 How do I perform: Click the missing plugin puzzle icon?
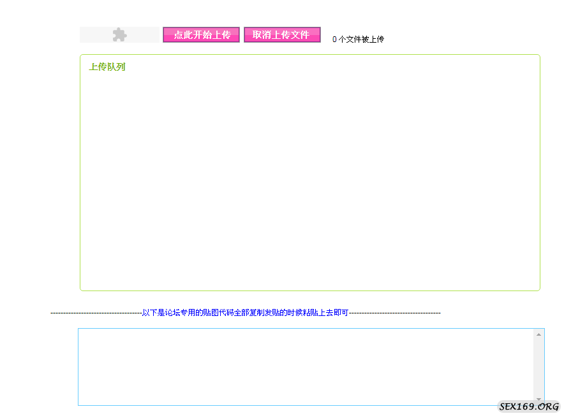(x=119, y=34)
